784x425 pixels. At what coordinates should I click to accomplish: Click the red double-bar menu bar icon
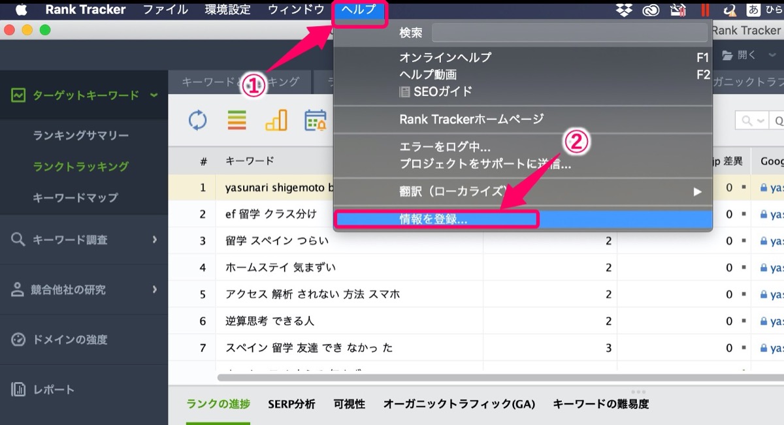coord(705,10)
